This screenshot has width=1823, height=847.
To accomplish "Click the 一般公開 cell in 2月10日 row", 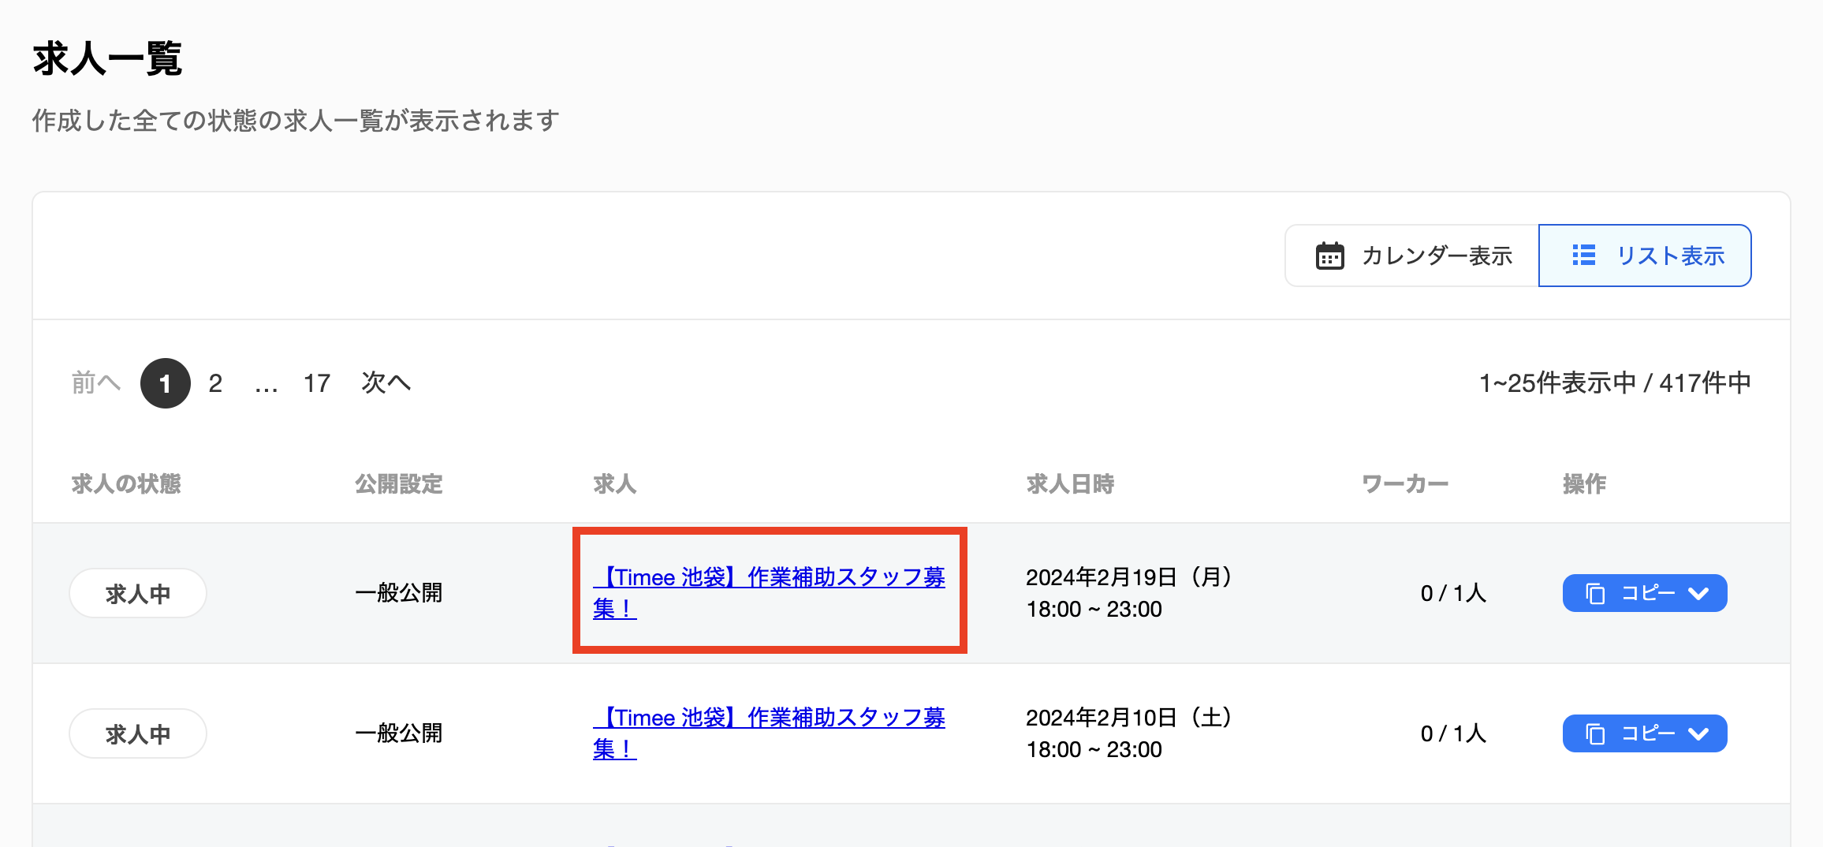I will [399, 733].
